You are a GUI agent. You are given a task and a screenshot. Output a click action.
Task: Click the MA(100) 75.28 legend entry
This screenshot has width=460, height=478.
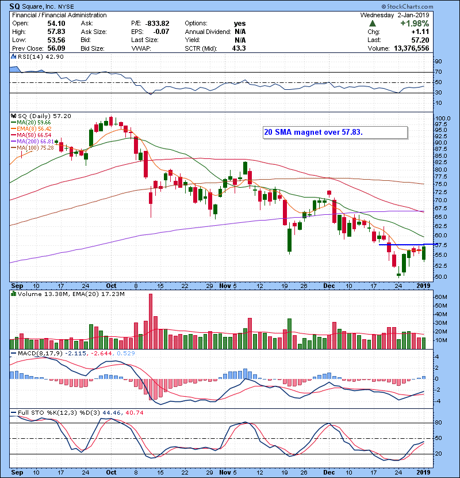32,148
